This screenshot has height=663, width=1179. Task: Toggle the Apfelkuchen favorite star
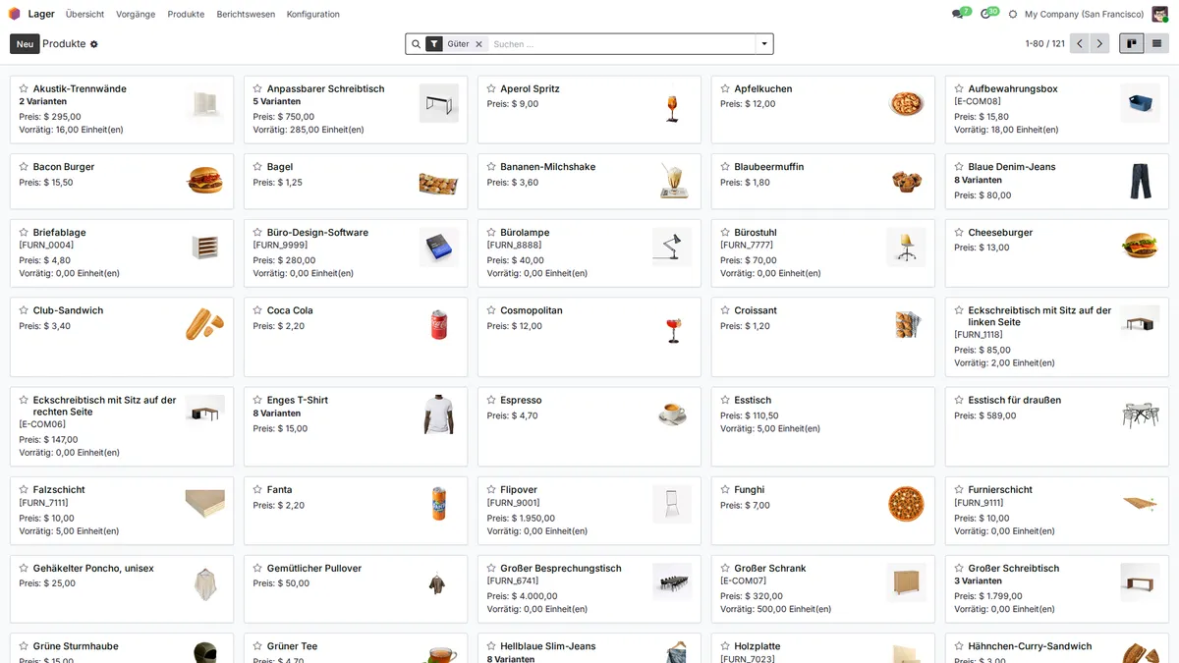pos(725,88)
